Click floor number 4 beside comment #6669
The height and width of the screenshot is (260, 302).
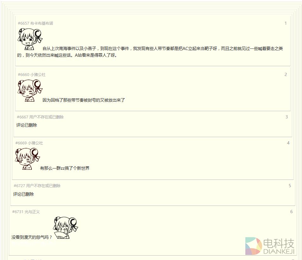288,143
